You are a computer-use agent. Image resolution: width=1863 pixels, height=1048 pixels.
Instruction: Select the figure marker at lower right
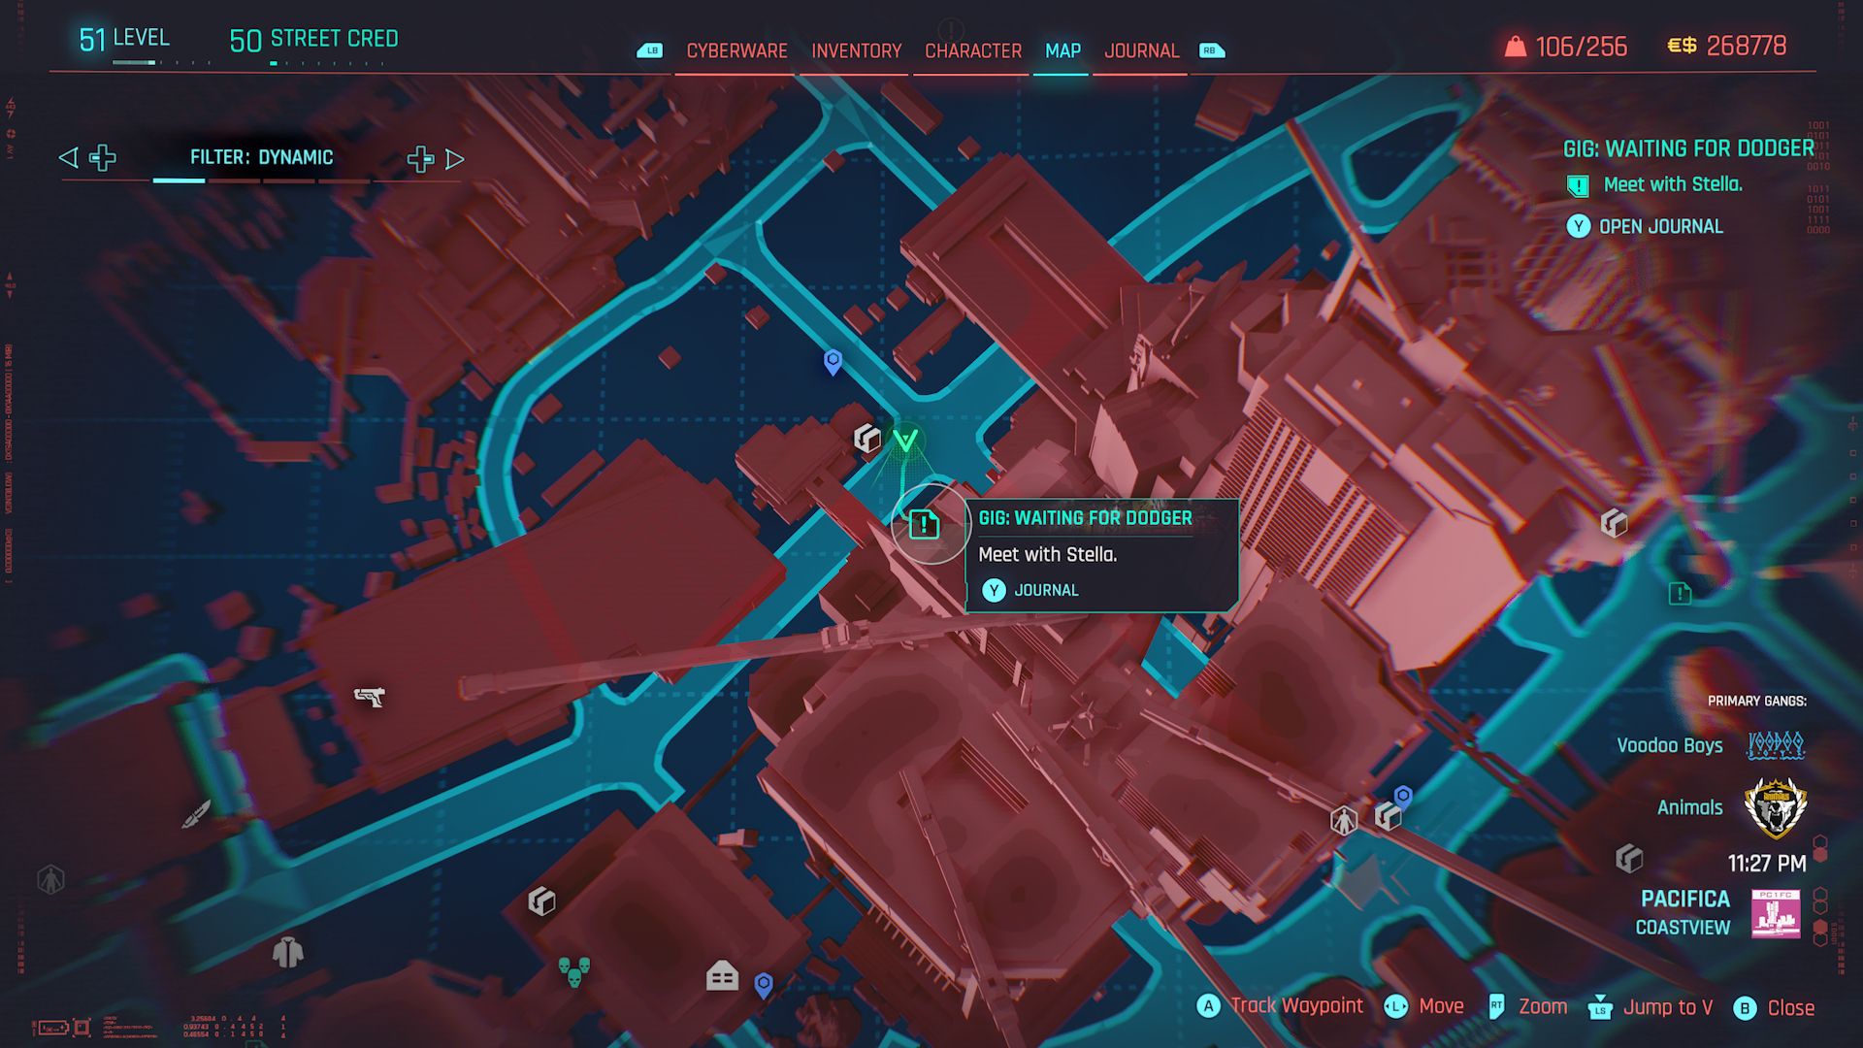point(1344,821)
